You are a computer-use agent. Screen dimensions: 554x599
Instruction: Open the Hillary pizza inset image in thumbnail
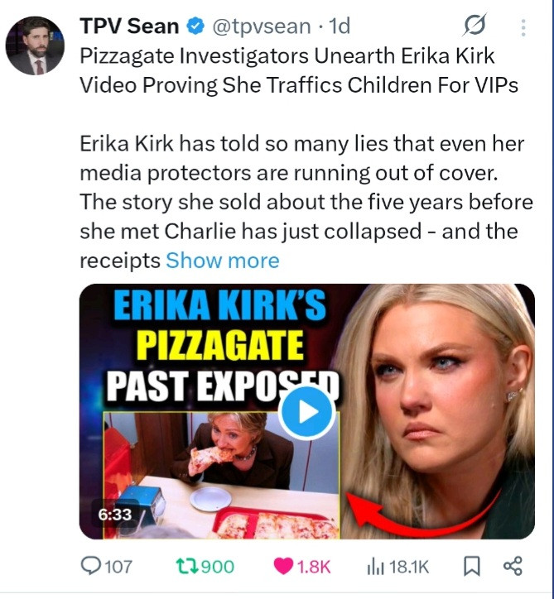(x=221, y=475)
